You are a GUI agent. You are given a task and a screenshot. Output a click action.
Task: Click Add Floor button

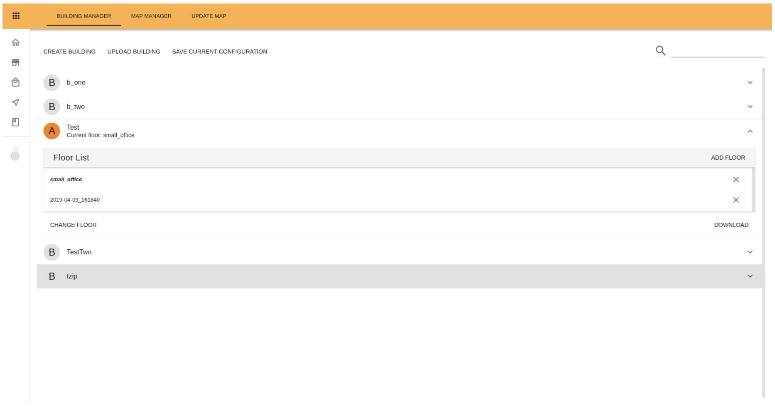728,158
